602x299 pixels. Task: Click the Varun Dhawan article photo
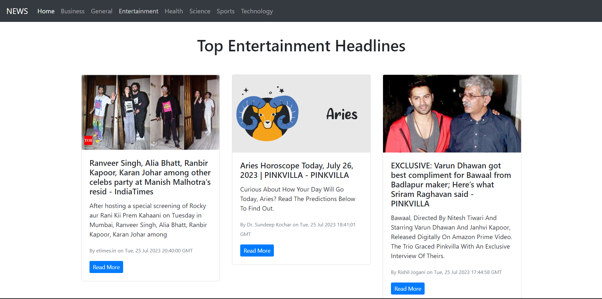pyautogui.click(x=452, y=113)
